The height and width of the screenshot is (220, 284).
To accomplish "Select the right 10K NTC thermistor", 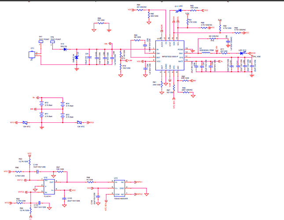I will [79, 123].
